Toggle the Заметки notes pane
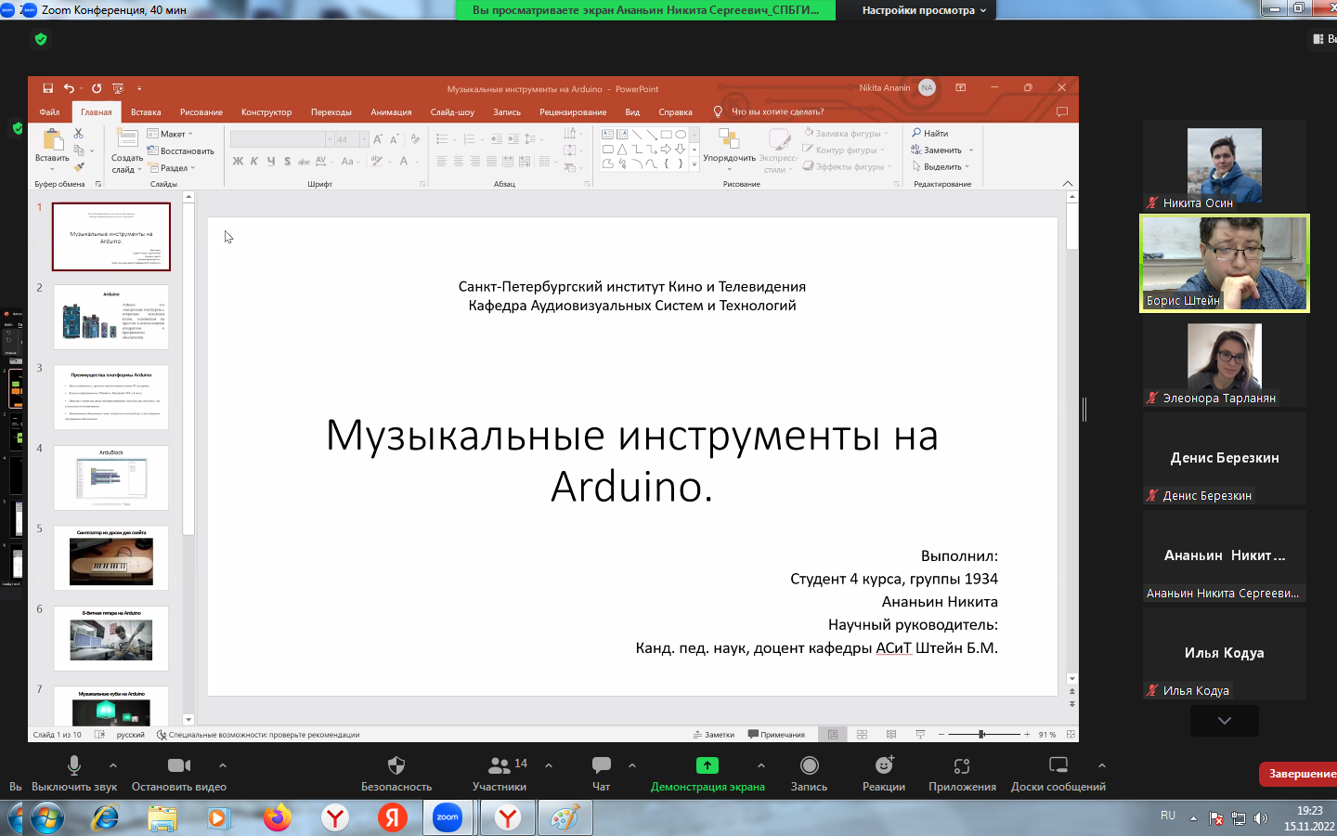The height and width of the screenshot is (836, 1337). tap(714, 734)
